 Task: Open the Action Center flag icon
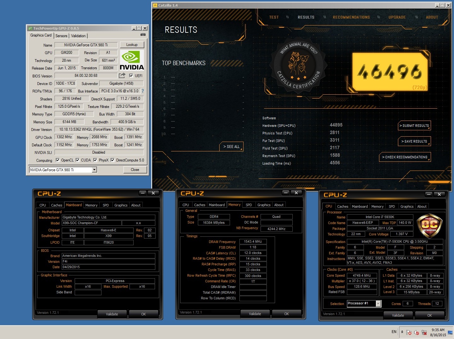[409, 332]
